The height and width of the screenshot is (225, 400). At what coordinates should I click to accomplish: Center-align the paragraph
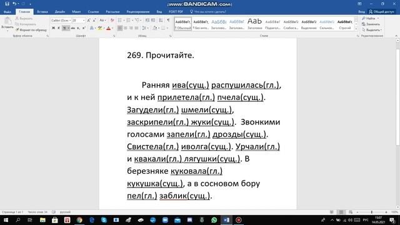pyautogui.click(x=125, y=28)
